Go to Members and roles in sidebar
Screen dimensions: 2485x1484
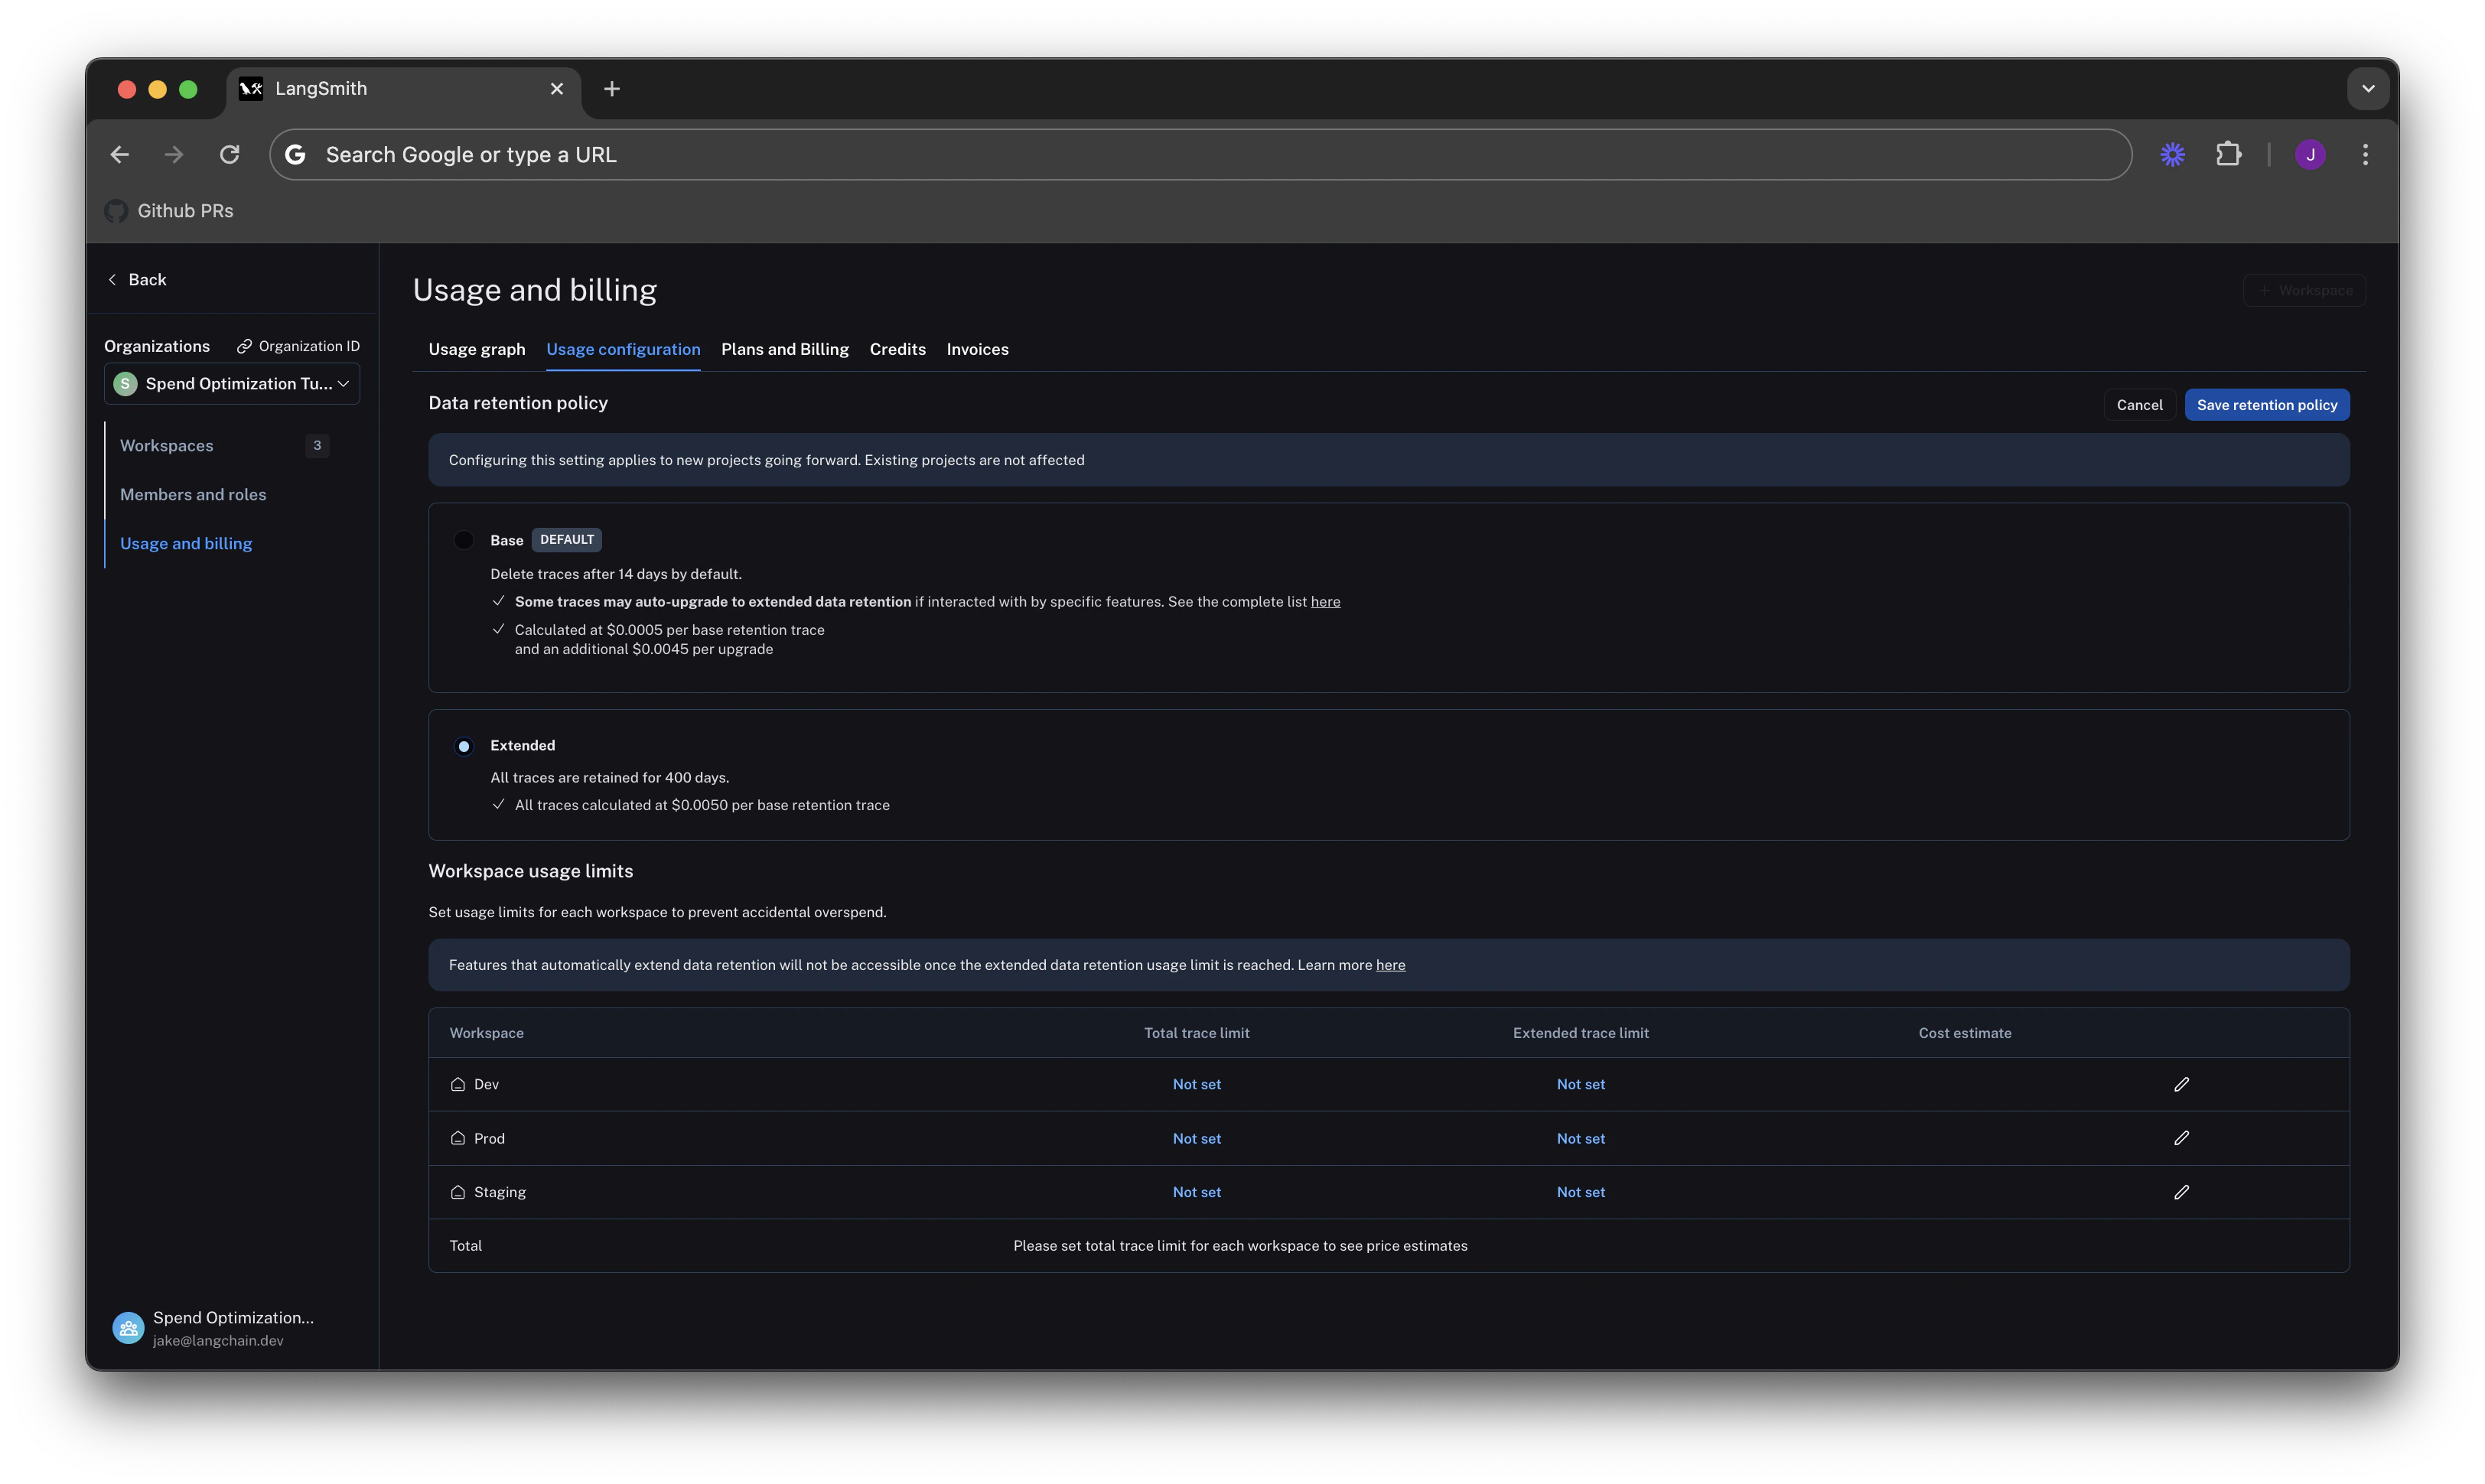tap(193, 494)
